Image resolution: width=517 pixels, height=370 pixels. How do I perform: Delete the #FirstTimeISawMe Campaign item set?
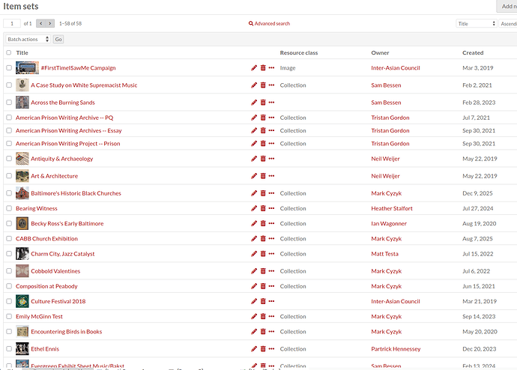point(263,68)
